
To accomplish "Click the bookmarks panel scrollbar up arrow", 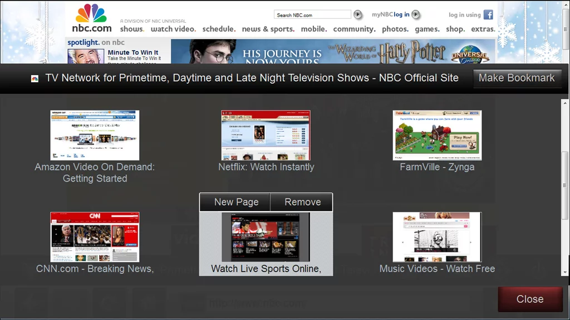I will pyautogui.click(x=564, y=103).
